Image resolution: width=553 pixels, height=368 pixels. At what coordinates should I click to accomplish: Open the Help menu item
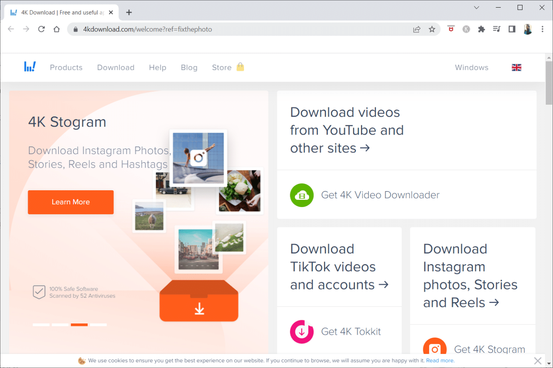click(158, 67)
